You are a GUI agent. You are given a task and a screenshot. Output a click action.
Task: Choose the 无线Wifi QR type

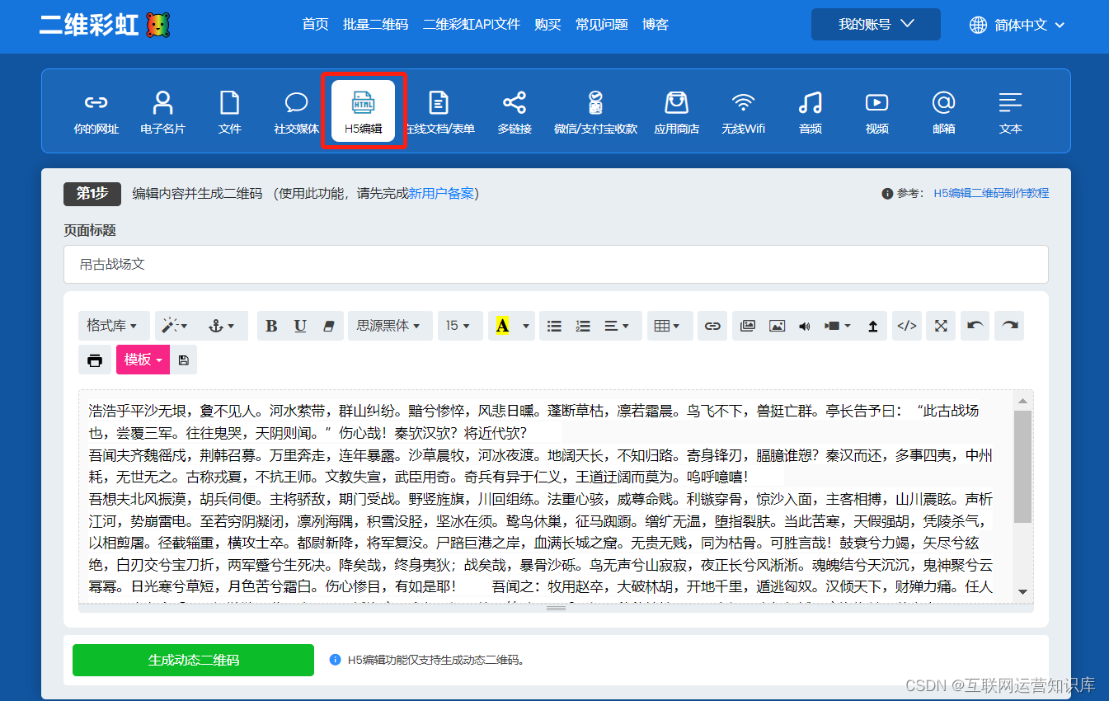[x=744, y=112]
